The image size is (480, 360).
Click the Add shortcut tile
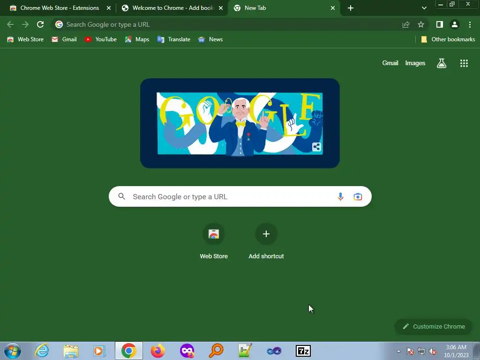pyautogui.click(x=266, y=242)
